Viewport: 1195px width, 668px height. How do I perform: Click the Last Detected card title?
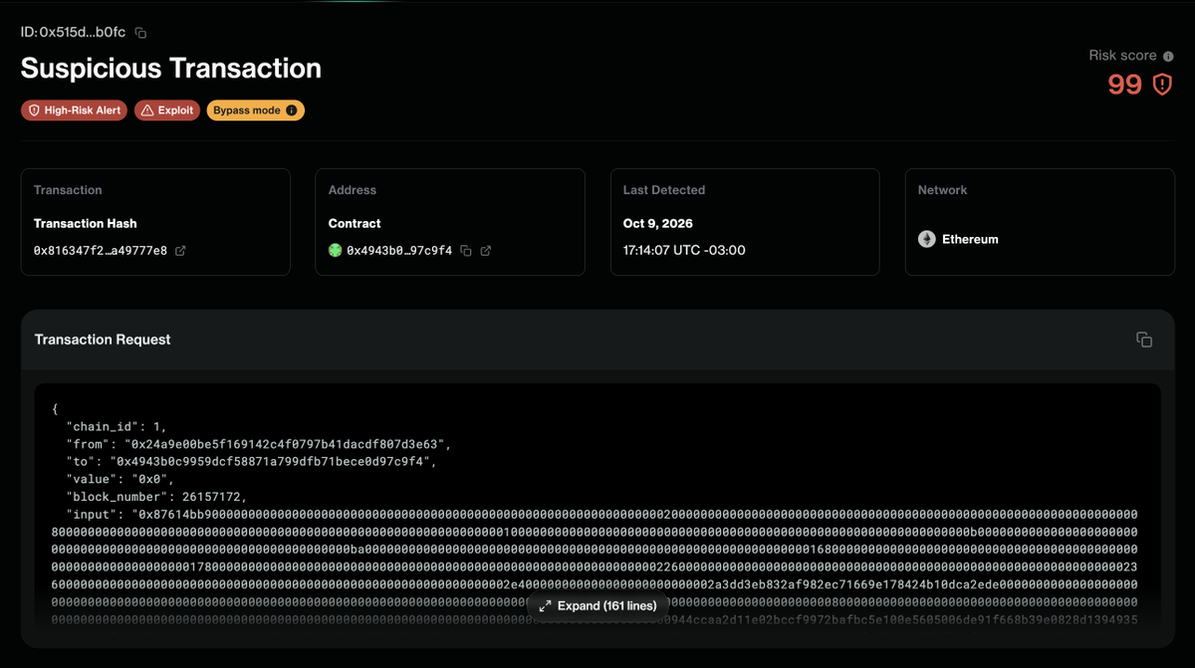pos(664,190)
